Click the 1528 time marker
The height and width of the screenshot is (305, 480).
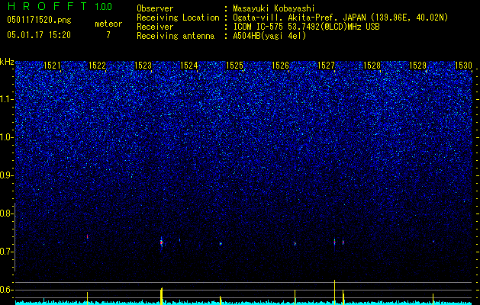[372, 66]
